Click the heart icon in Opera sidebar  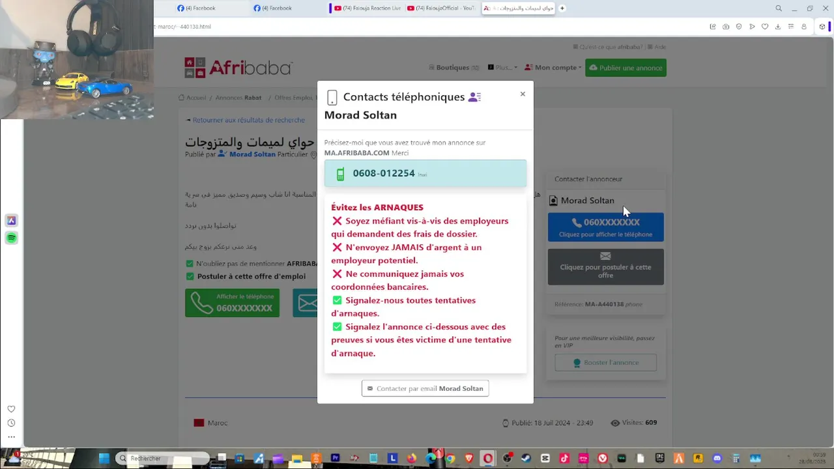click(x=11, y=409)
